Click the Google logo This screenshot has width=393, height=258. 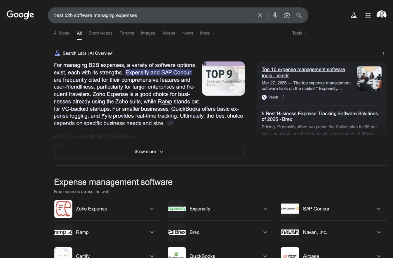20,15
